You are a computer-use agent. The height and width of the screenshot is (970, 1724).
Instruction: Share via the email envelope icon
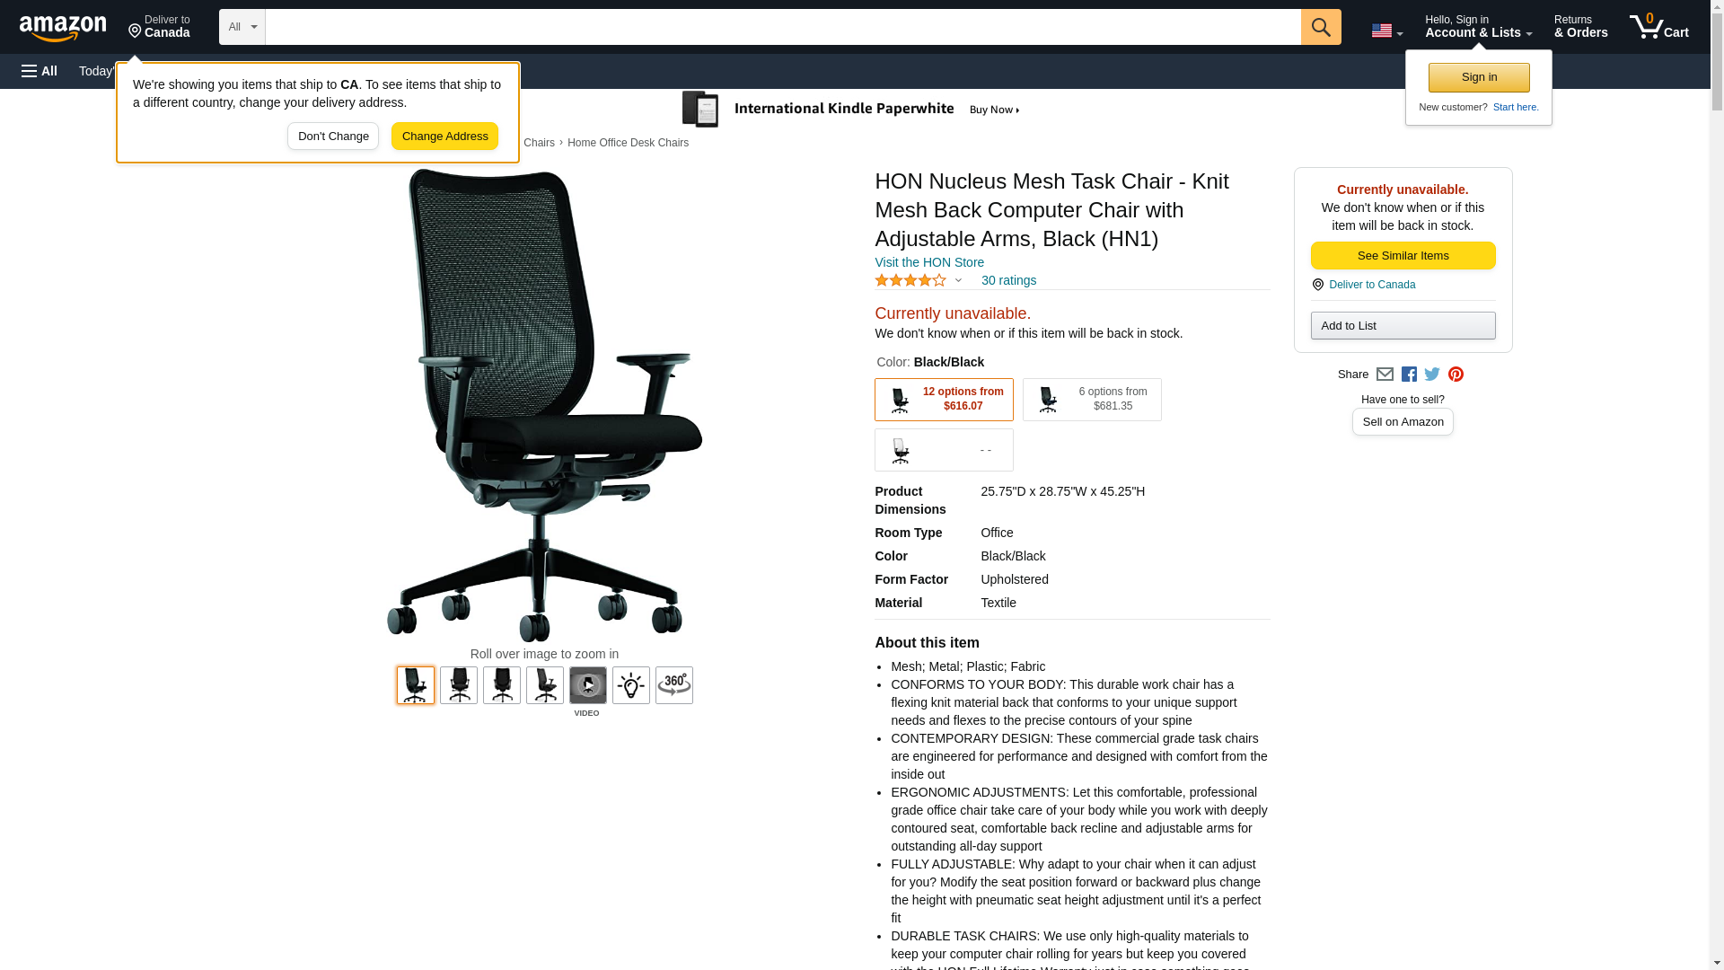click(x=1385, y=375)
